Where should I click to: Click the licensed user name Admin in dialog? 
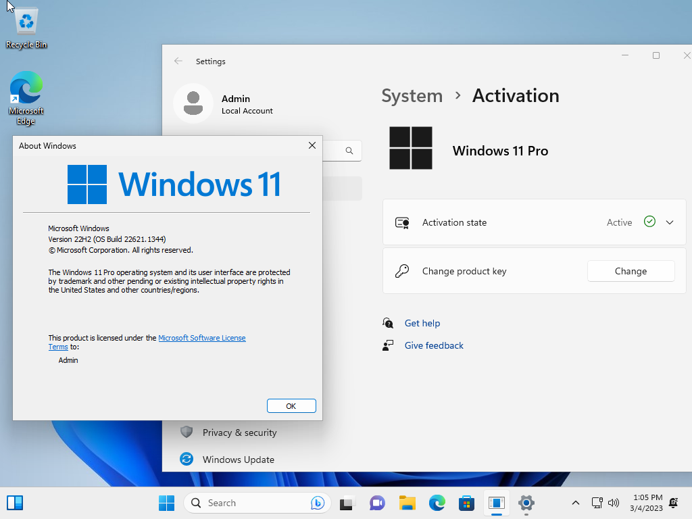click(68, 360)
